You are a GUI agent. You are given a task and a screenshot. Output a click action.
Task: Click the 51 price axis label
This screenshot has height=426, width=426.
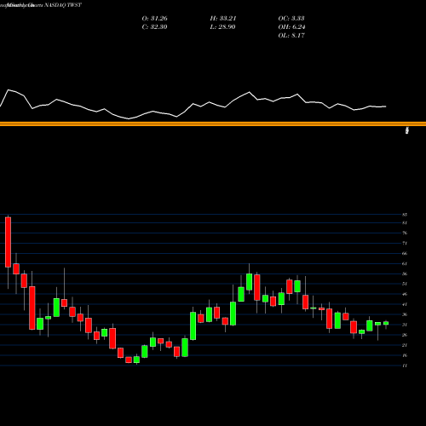pyautogui.click(x=405, y=284)
